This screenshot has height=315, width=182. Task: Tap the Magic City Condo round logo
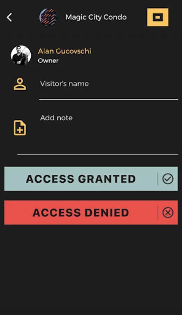pos(48,17)
